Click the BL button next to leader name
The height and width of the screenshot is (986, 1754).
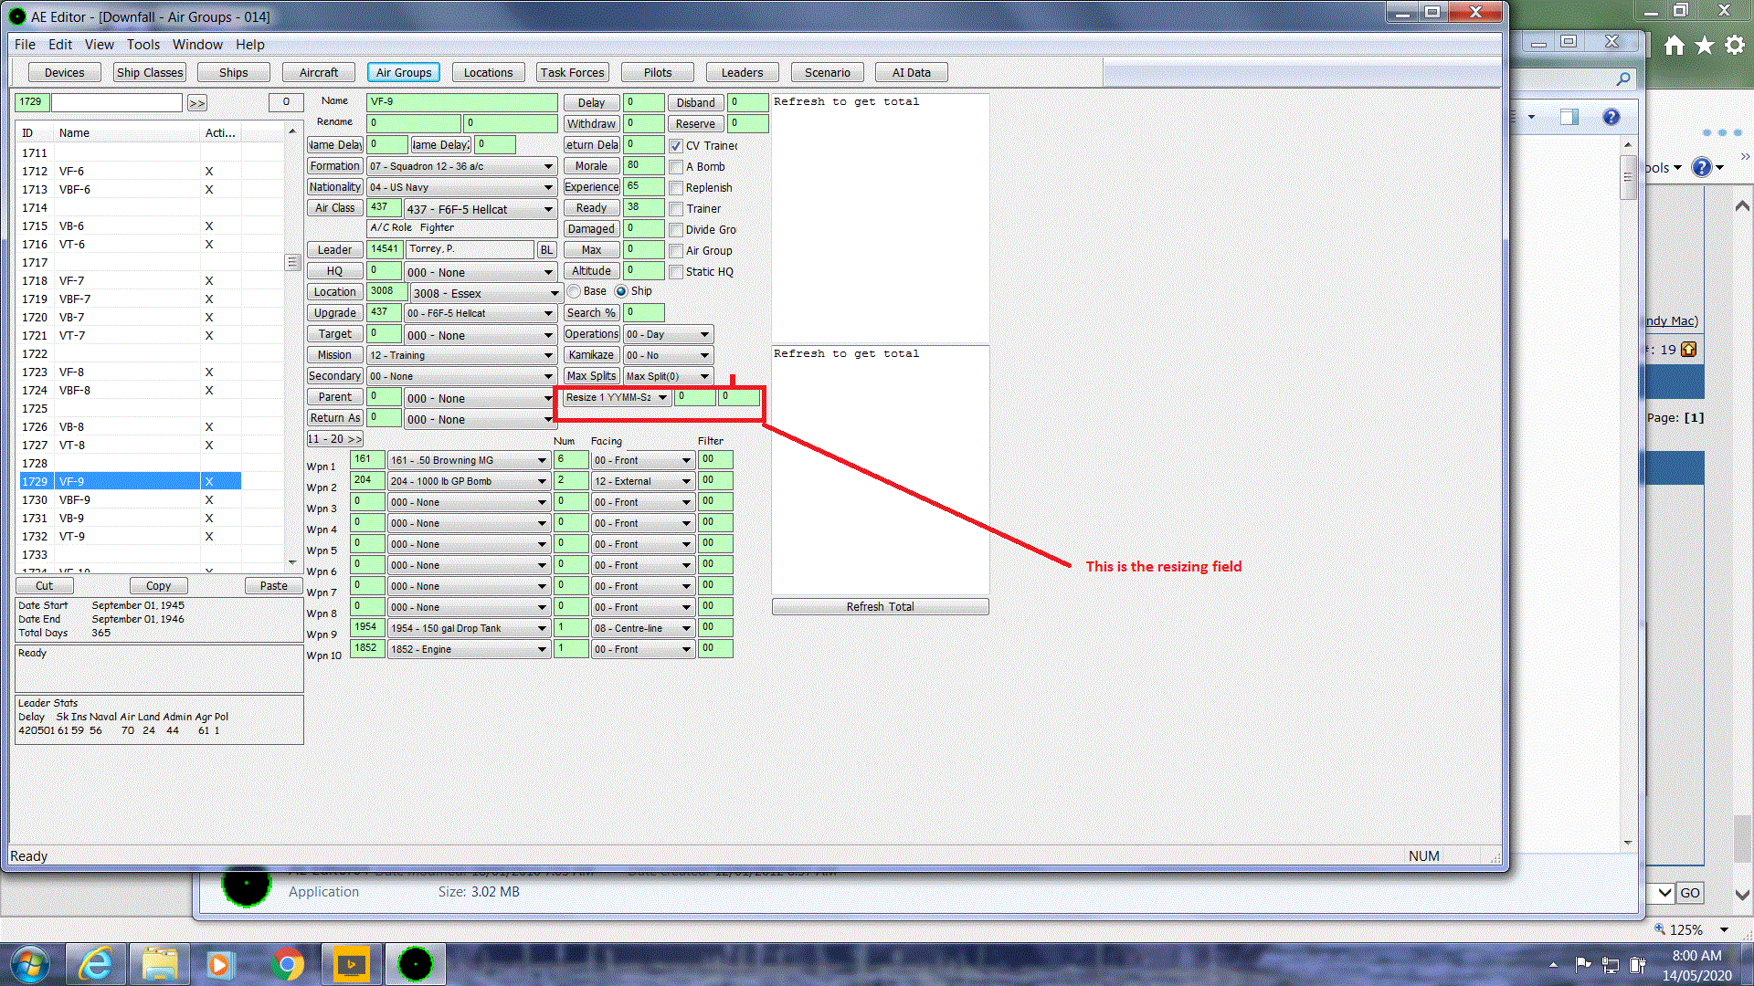click(x=546, y=249)
